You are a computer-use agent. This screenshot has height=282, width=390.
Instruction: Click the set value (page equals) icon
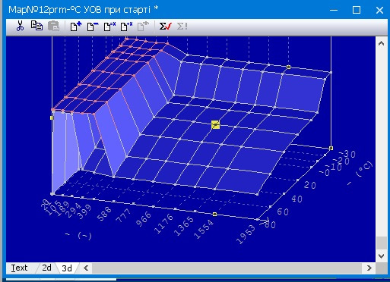point(109,26)
